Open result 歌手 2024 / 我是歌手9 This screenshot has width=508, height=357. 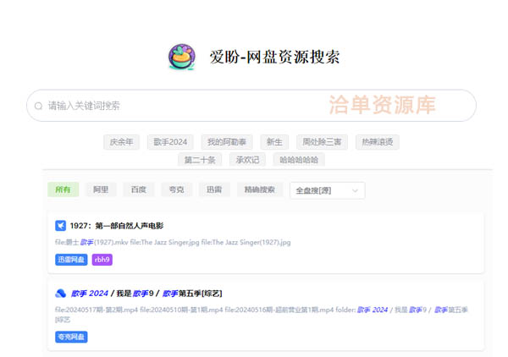146,294
